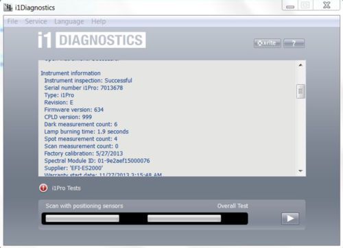
Task: Click 'Instrument inspection: Successful' line
Action: (88, 81)
